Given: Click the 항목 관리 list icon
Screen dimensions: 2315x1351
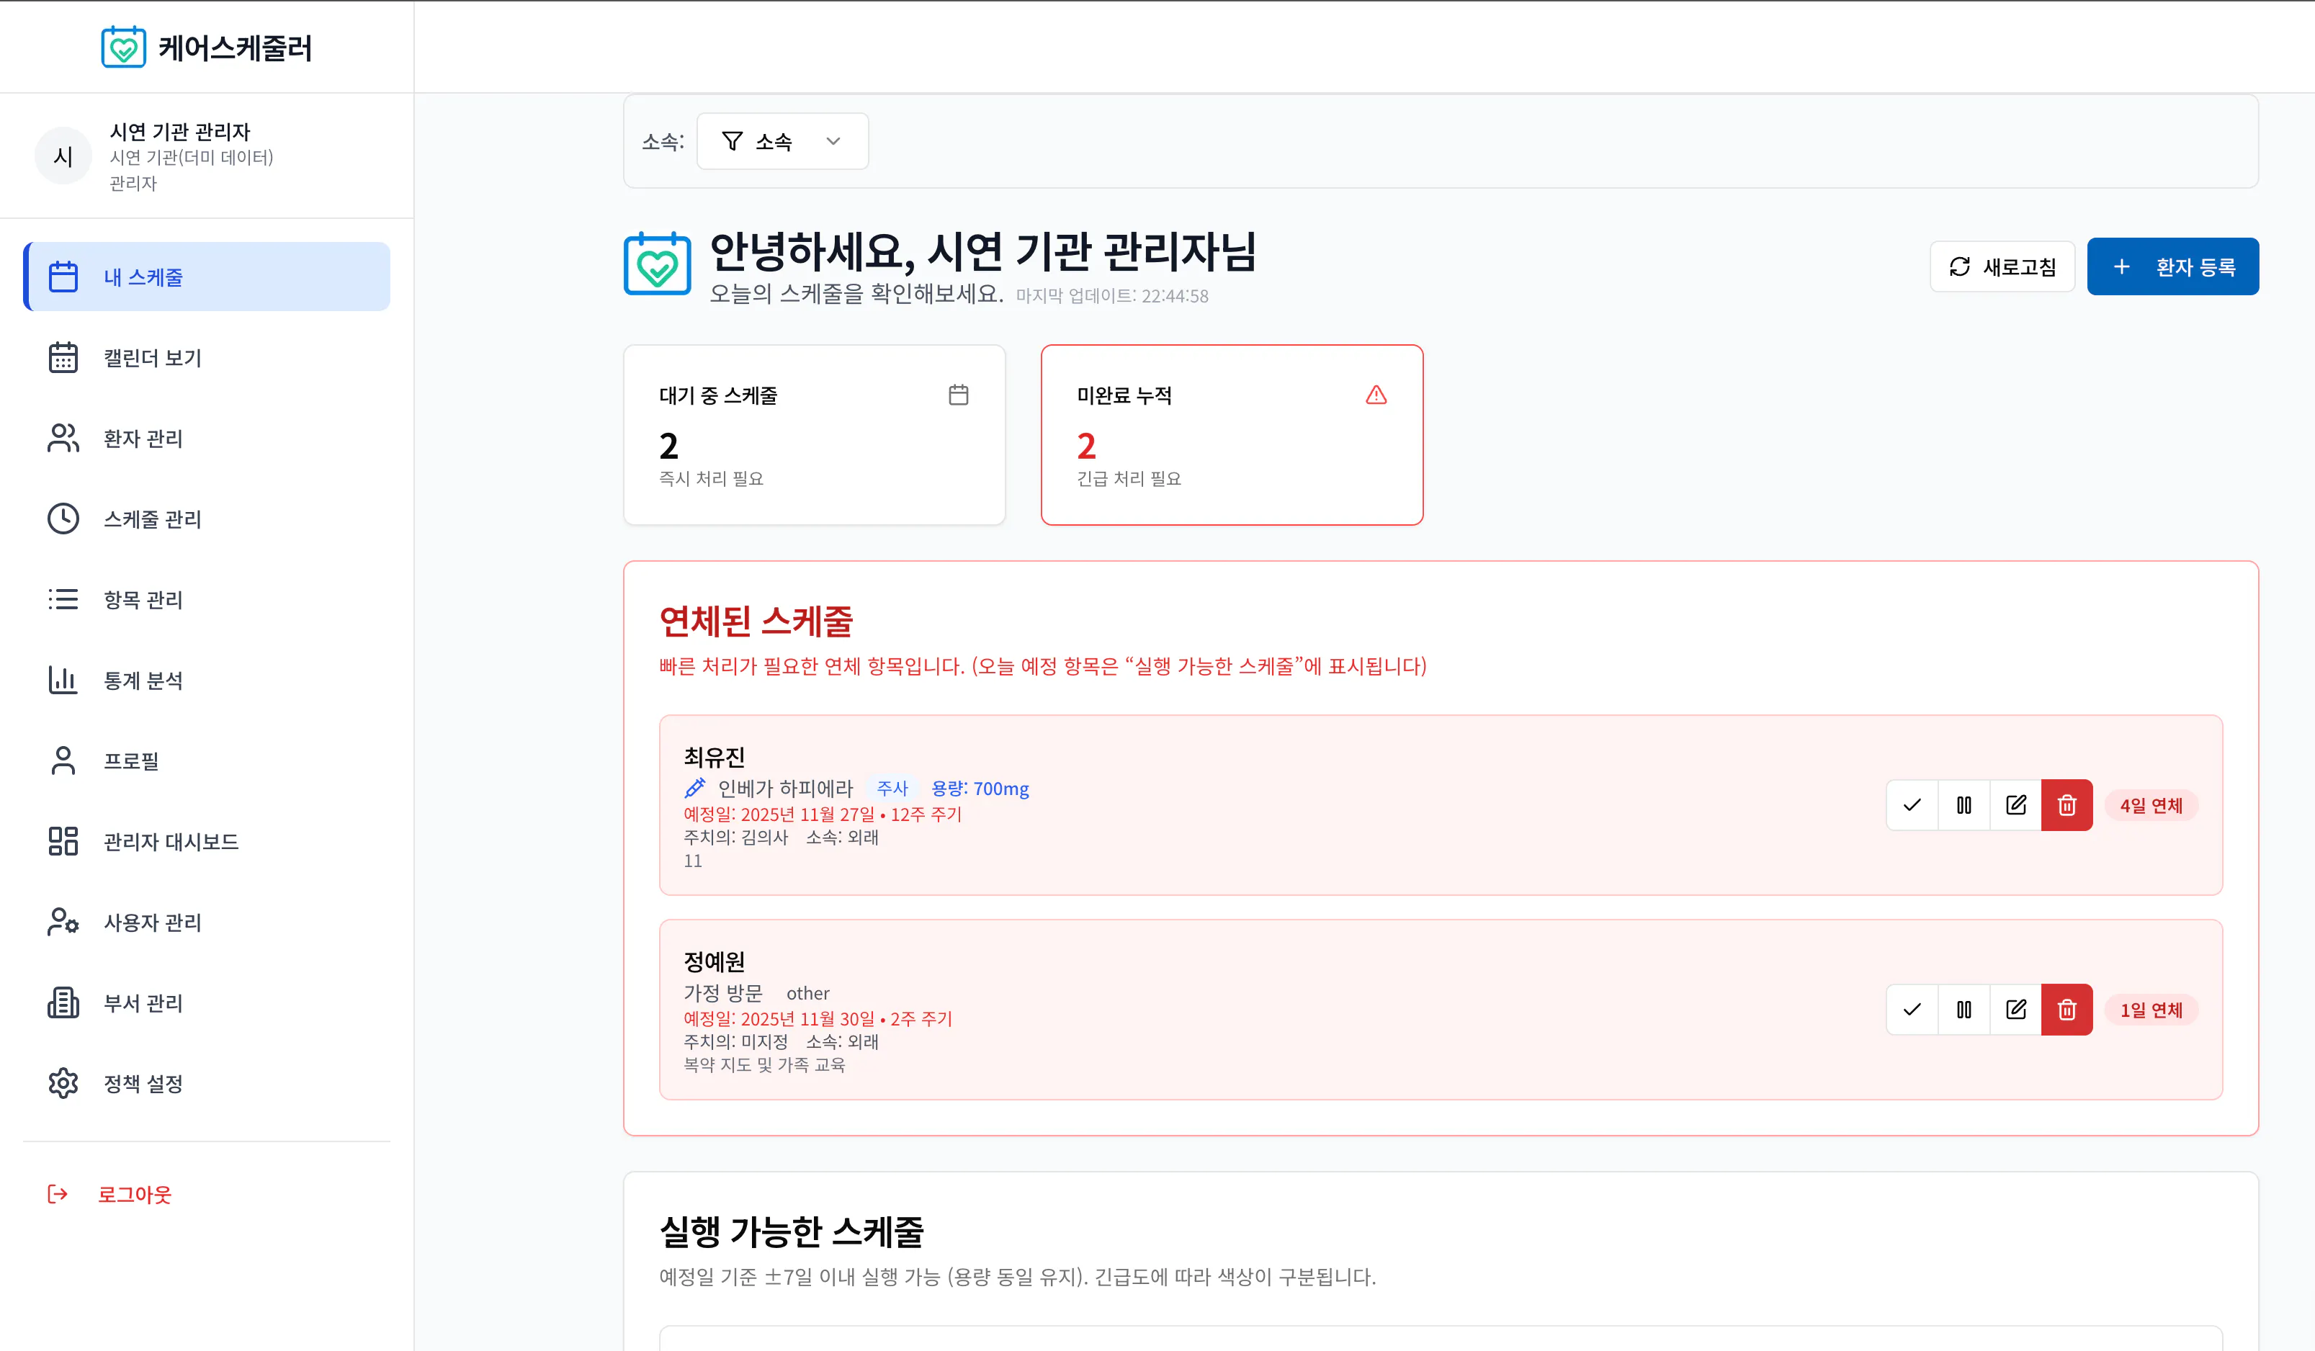Looking at the screenshot, I should pos(63,599).
